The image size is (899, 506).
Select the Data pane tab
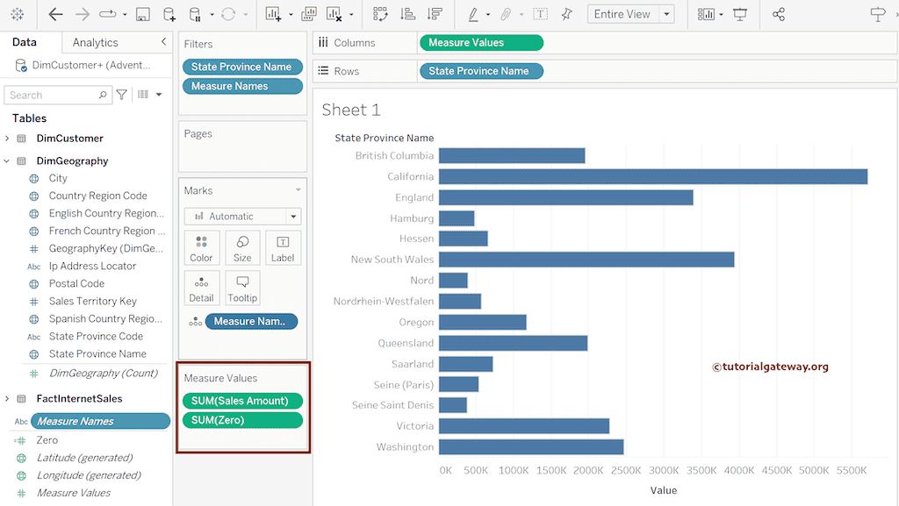point(25,42)
